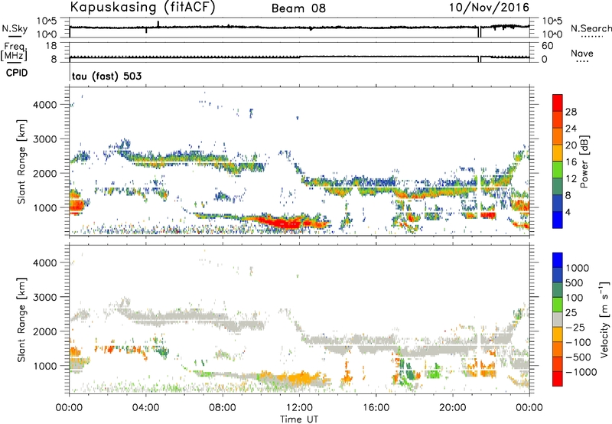This screenshot has width=612, height=424.
Task: Click the '-1000' tick on velocity colorbar
Action: pos(581,372)
